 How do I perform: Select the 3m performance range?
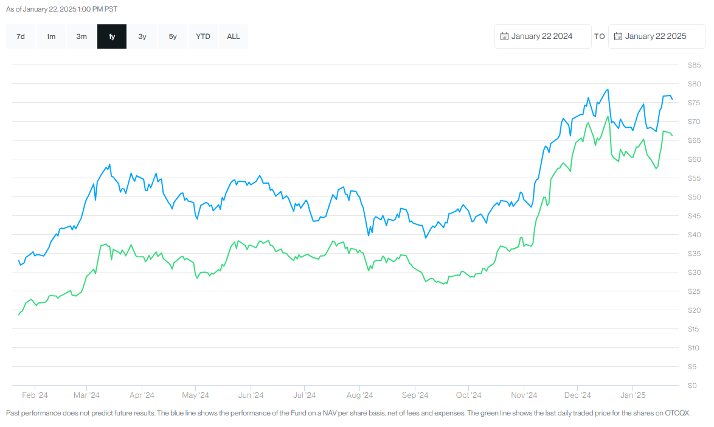[81, 36]
